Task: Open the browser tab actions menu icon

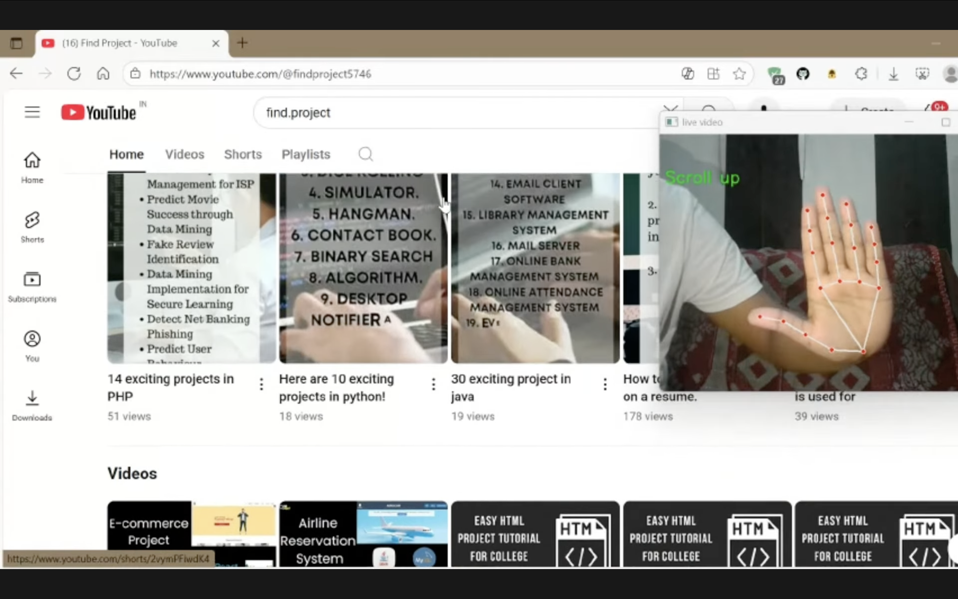Action: 16,43
